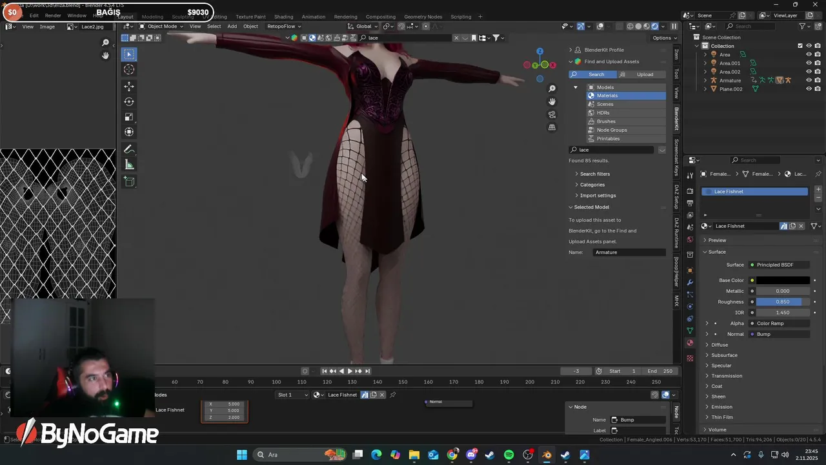Open the Global transform orientation dropdown
This screenshot has width=826, height=465.
pyautogui.click(x=363, y=26)
